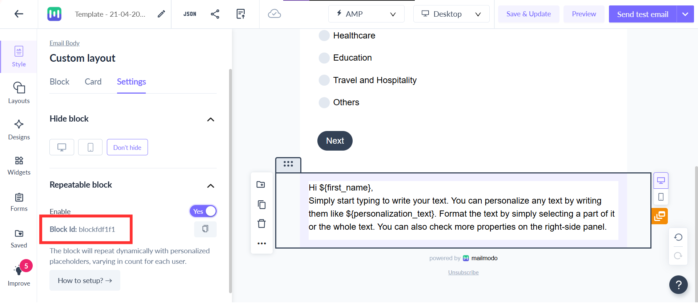The image size is (698, 303).
Task: Go back using the left arrow
Action: [19, 14]
